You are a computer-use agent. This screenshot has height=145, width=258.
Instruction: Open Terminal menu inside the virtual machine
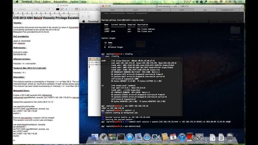(93, 21)
